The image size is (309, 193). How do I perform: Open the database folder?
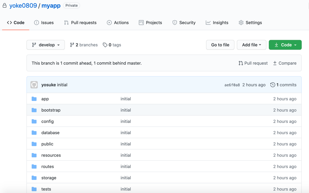click(x=50, y=133)
